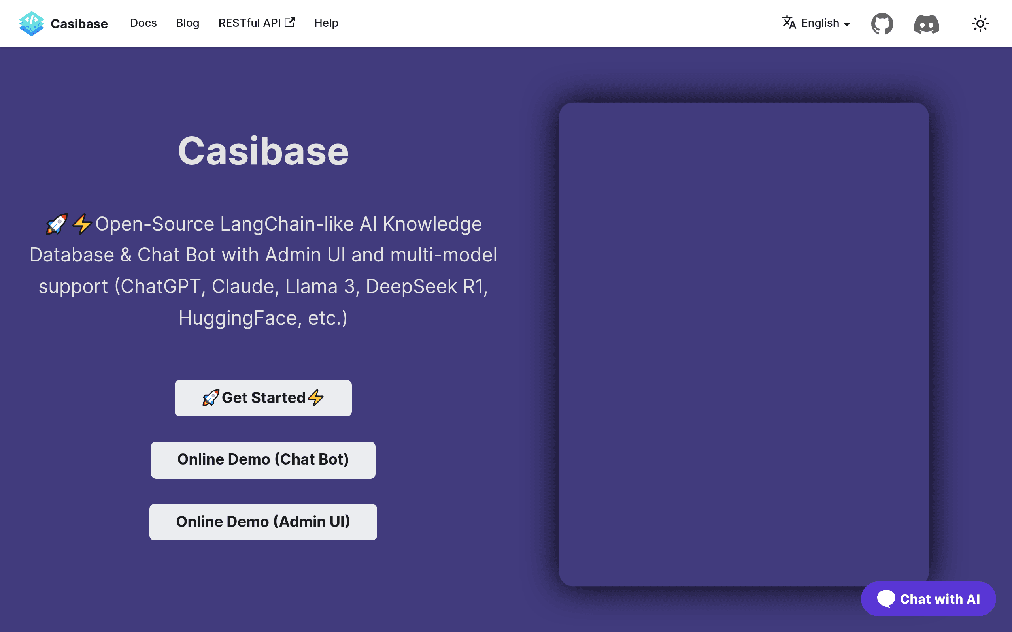The height and width of the screenshot is (632, 1012).
Task: Open the Docs menu item
Action: 143,23
